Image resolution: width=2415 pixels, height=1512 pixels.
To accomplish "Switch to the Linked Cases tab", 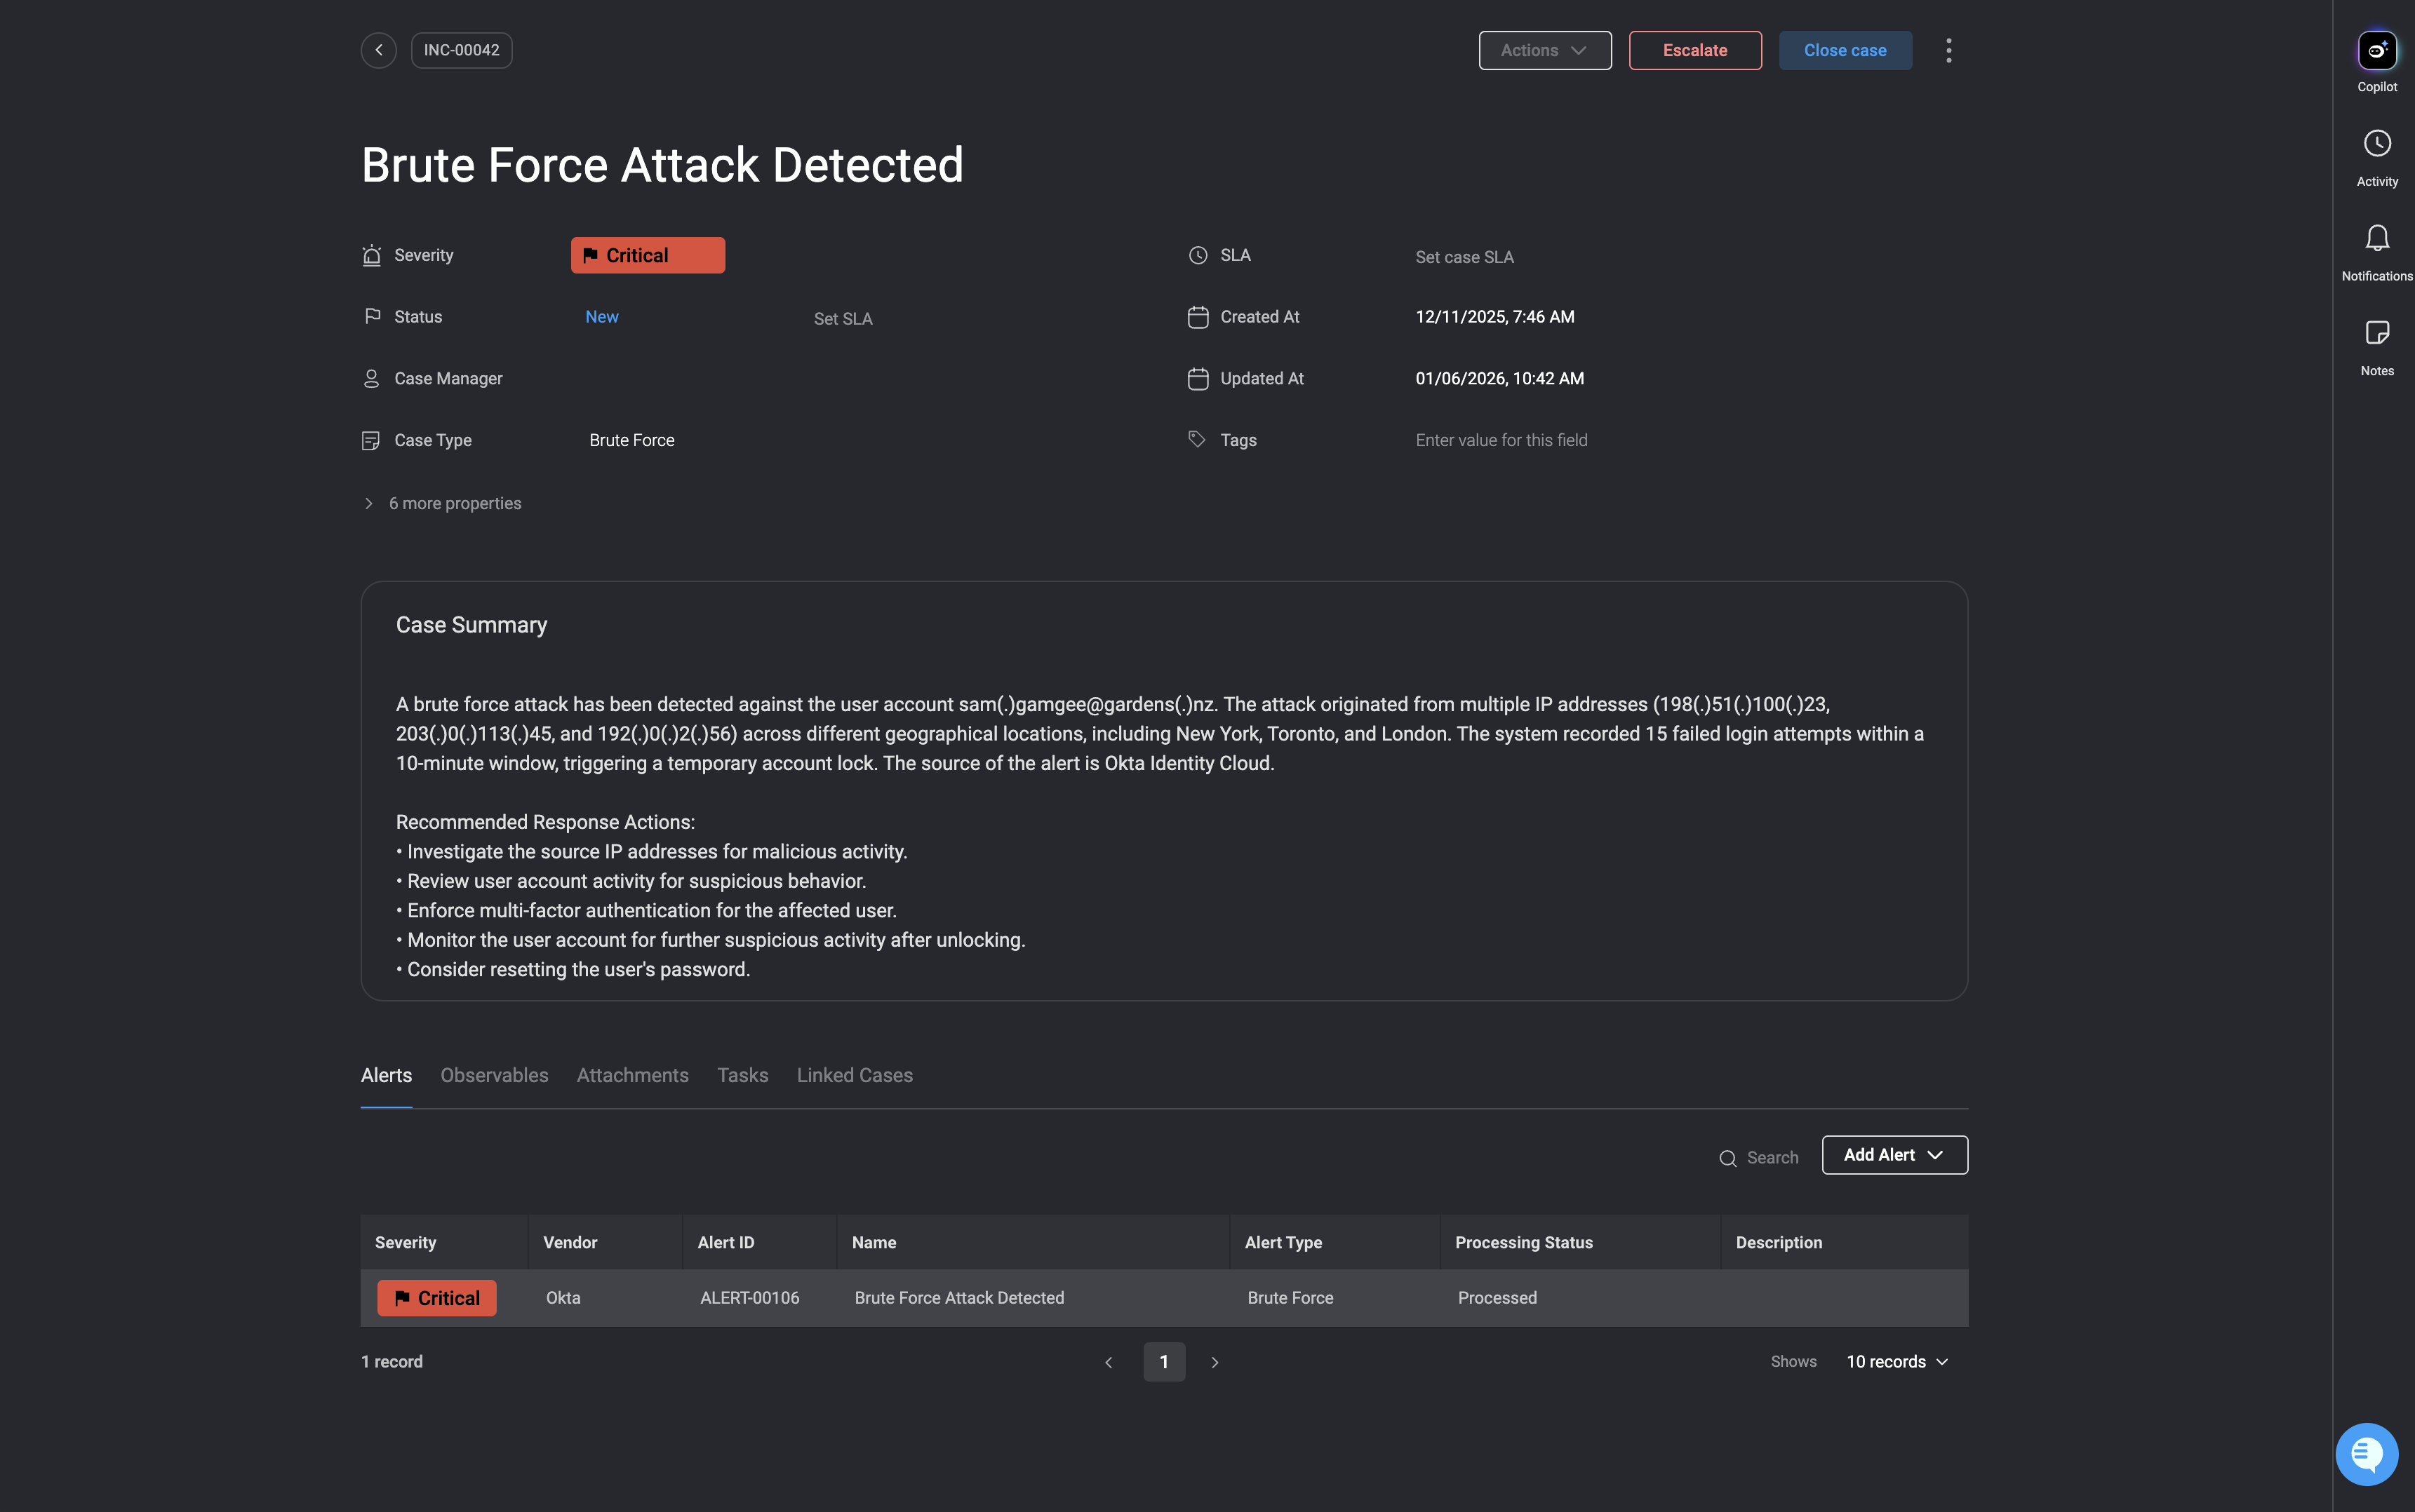I will click(855, 1075).
